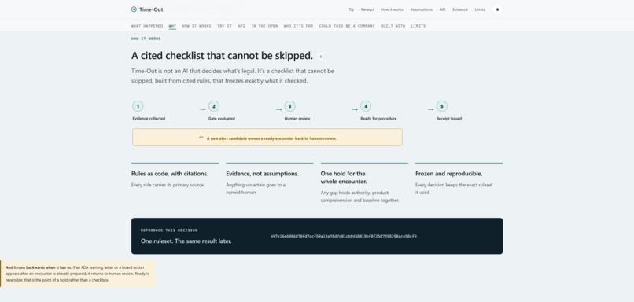
Task: Click step 3 circle Human review
Action: coord(289,106)
